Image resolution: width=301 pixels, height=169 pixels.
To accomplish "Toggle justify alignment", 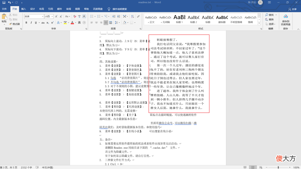I will pyautogui.click(x=106, y=23).
